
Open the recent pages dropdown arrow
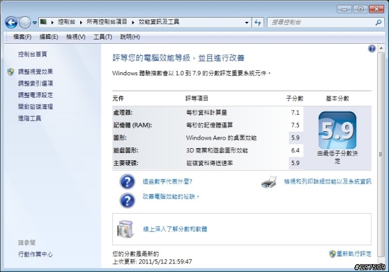[x=35, y=22]
